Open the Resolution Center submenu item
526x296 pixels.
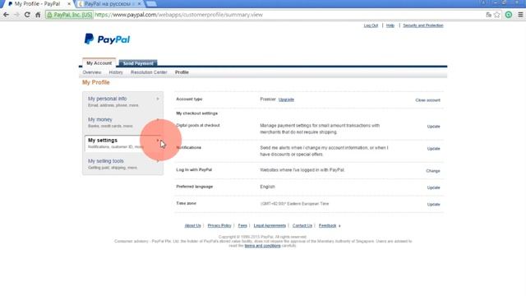pos(149,72)
